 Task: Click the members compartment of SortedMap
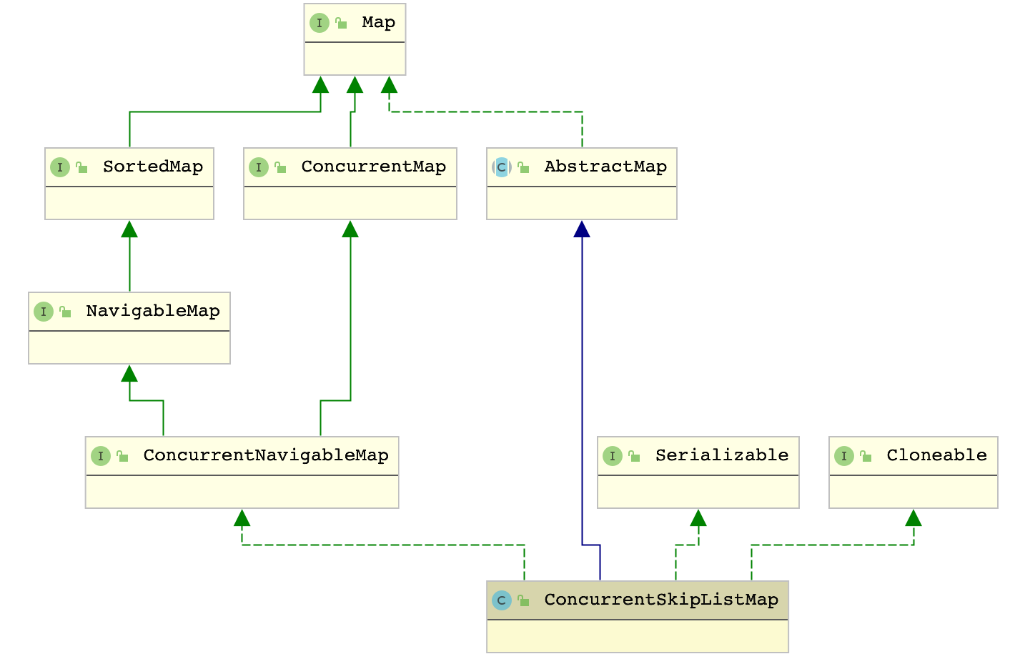pyautogui.click(x=129, y=203)
